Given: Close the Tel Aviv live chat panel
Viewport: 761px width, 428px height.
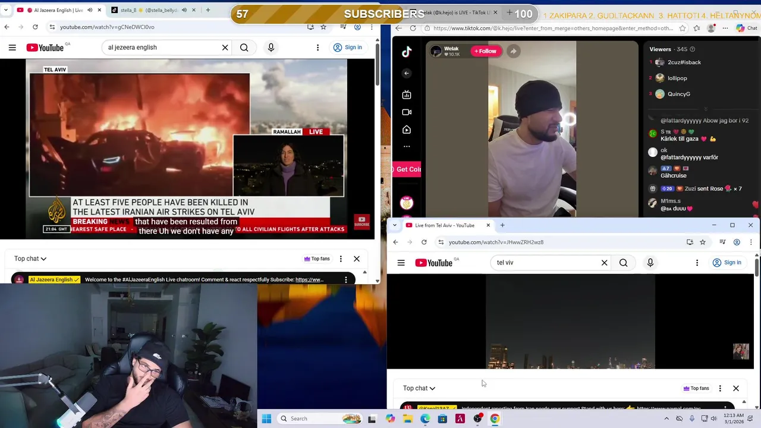Looking at the screenshot, I should (x=736, y=388).
